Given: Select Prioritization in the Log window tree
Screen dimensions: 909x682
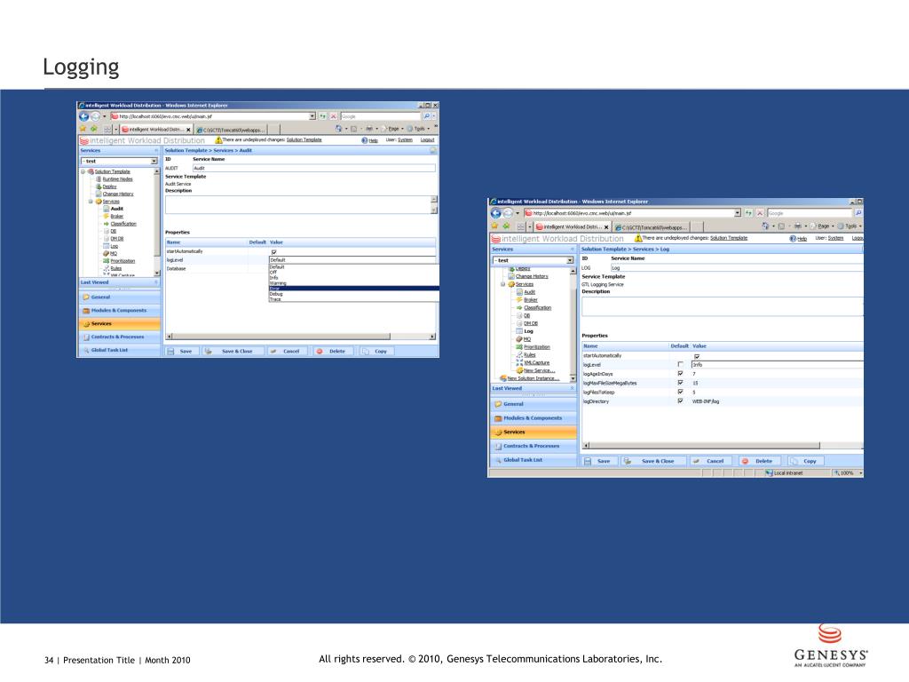Looking at the screenshot, I should pos(537,347).
